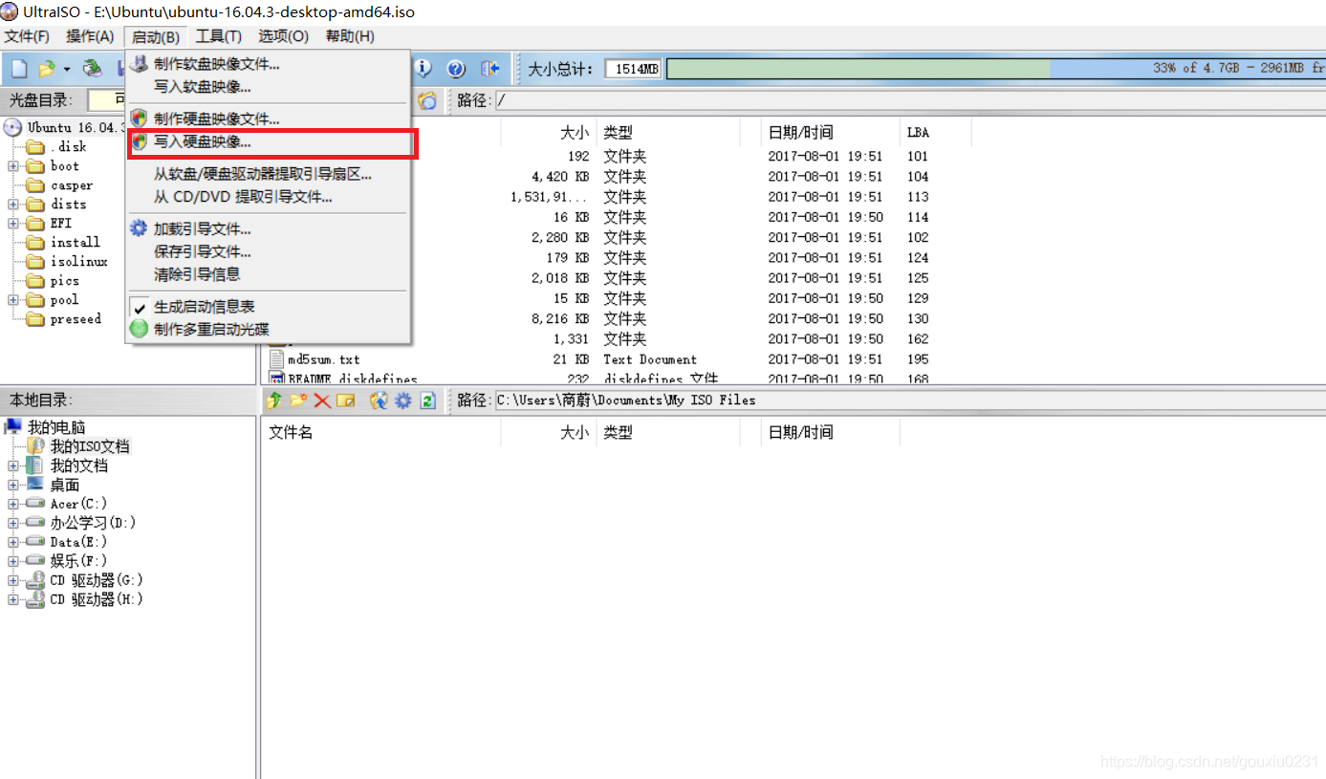Viewport: 1326px width, 779px height.
Task: Click the go up folder icon in local toolbar
Action: (x=274, y=400)
